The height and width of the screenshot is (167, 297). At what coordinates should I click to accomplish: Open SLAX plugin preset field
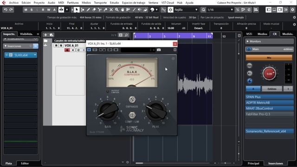click(x=138, y=50)
